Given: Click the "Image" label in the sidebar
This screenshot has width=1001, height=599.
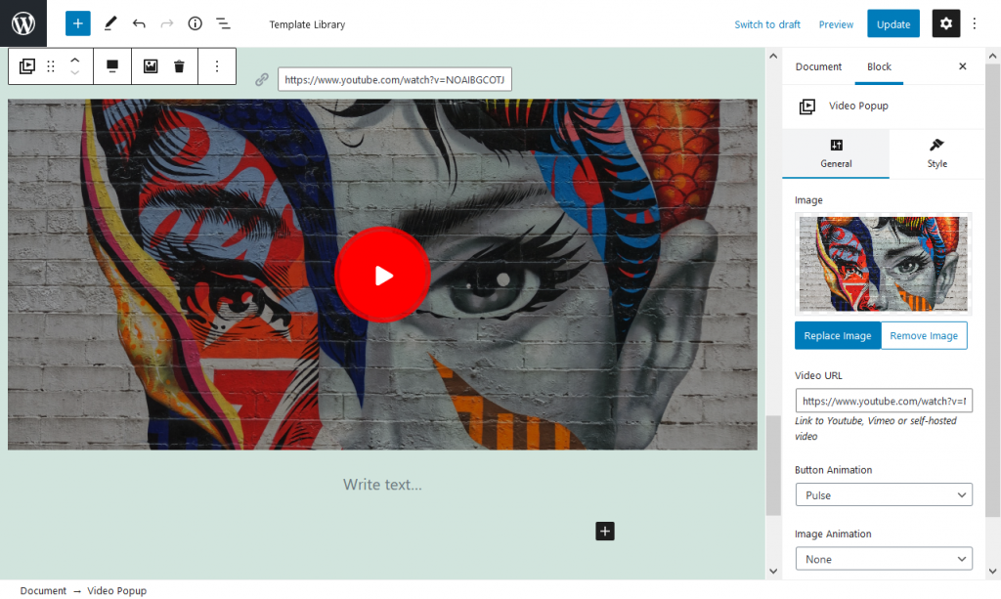Looking at the screenshot, I should click(808, 199).
